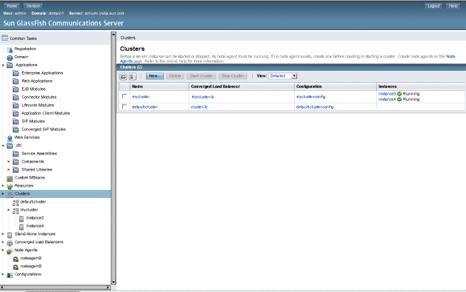The image size is (466, 292).
Task: Expand the Configurations tree node
Action: pos(3,274)
